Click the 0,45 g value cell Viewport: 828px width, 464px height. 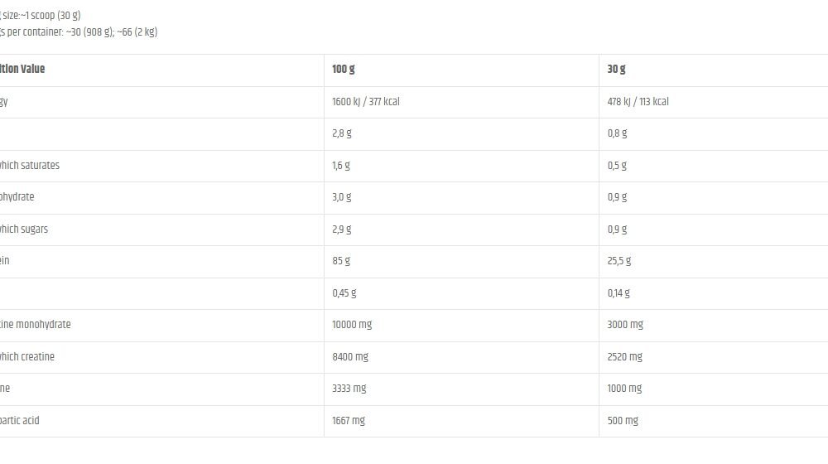tap(344, 293)
